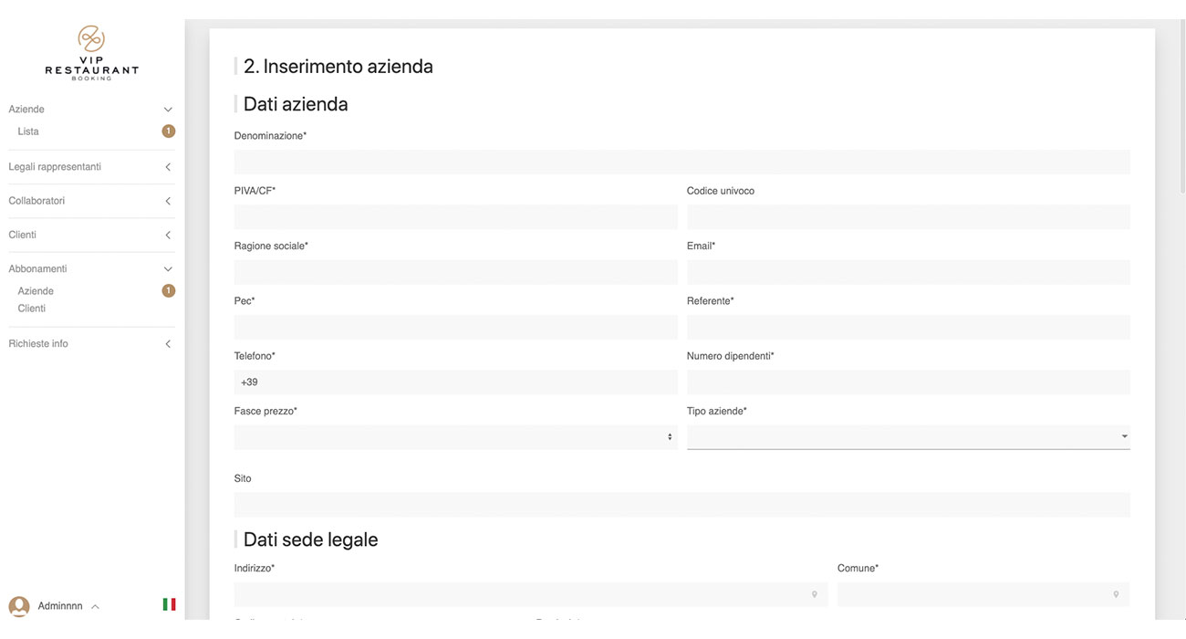The height and width of the screenshot is (639, 1186).
Task: Click the badge next to Lista
Action: tap(168, 131)
